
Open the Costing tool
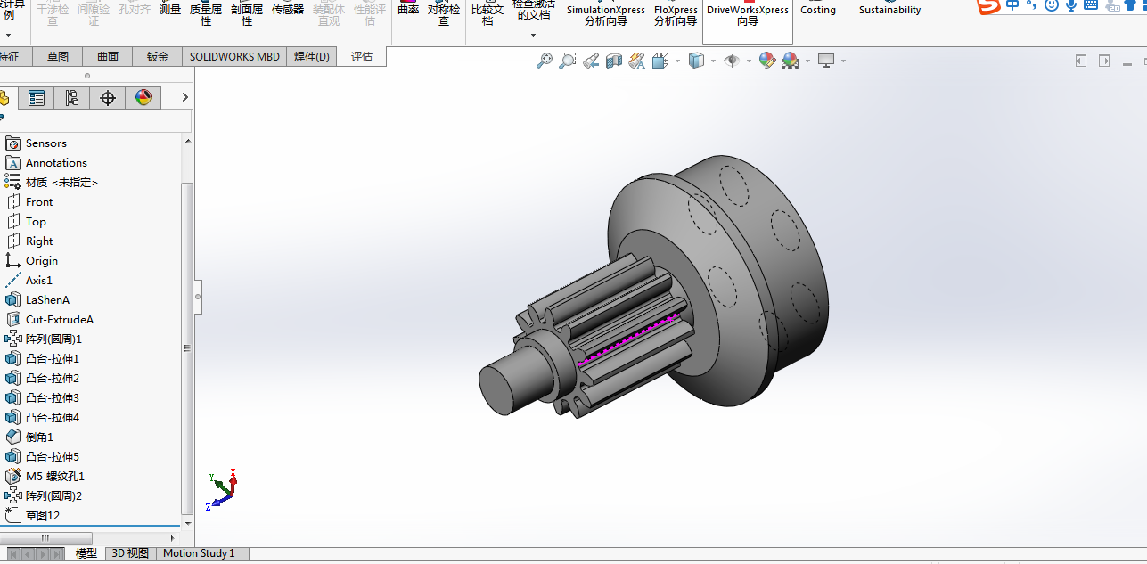[x=818, y=10]
